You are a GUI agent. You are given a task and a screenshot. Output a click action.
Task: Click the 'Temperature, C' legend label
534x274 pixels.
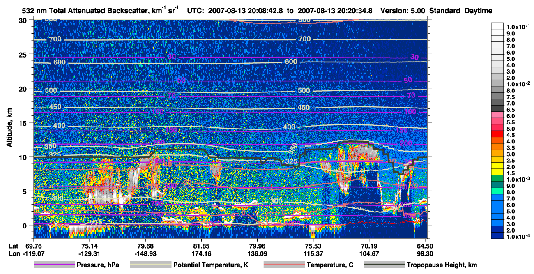tap(330, 265)
